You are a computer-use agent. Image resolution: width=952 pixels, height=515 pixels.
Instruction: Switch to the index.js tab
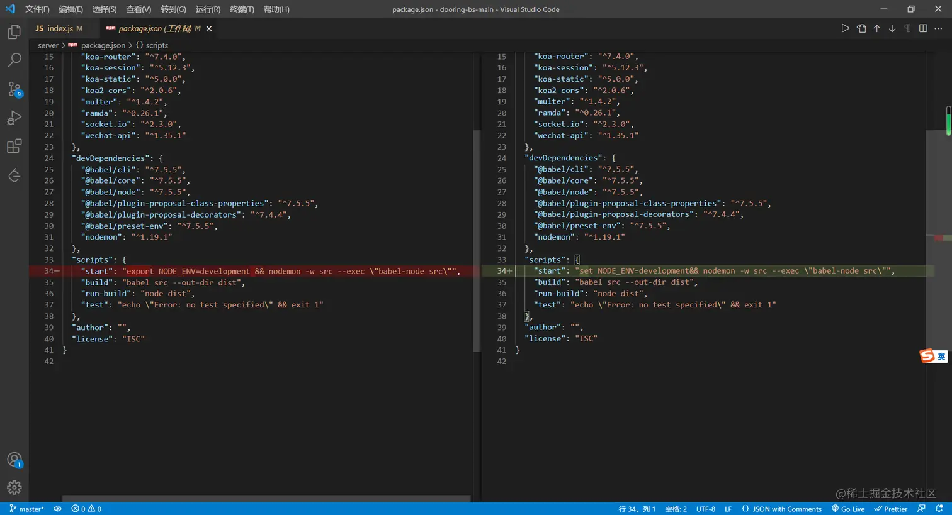[x=59, y=28]
